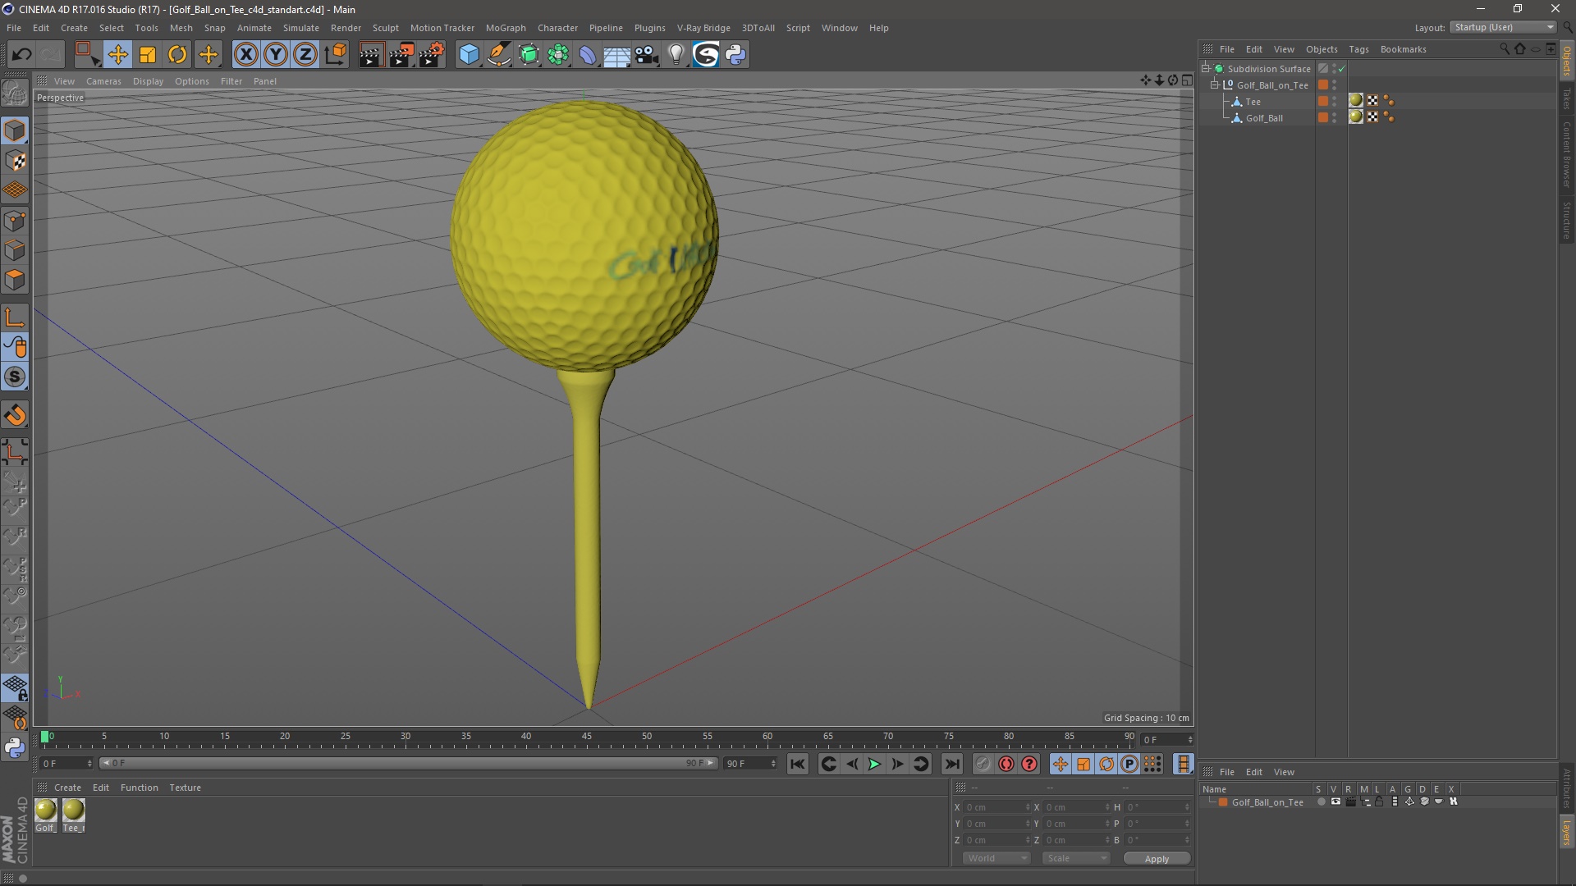Select the Golf_Ball_on_Tee layer row
Viewport: 1576px width, 886px height.
tap(1379, 802)
